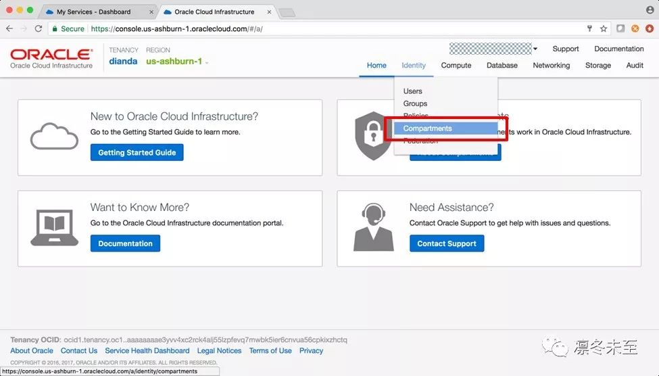Image resolution: width=659 pixels, height=376 pixels.
Task: Click the cloud outline icon
Action: point(54,137)
